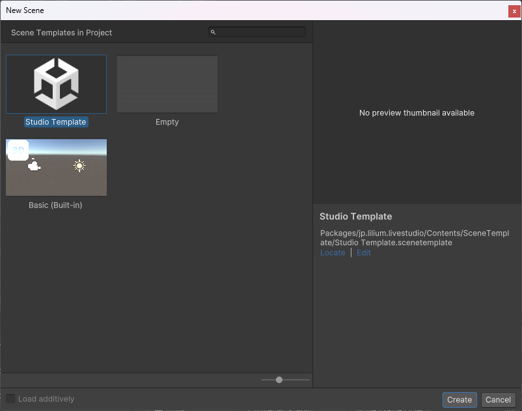Click the template package path text
The height and width of the screenshot is (411, 522).
pyautogui.click(x=415, y=238)
